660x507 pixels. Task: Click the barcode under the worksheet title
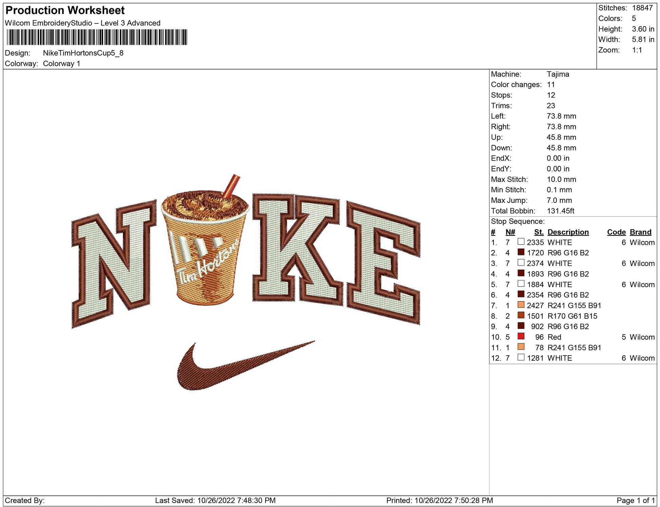(97, 37)
